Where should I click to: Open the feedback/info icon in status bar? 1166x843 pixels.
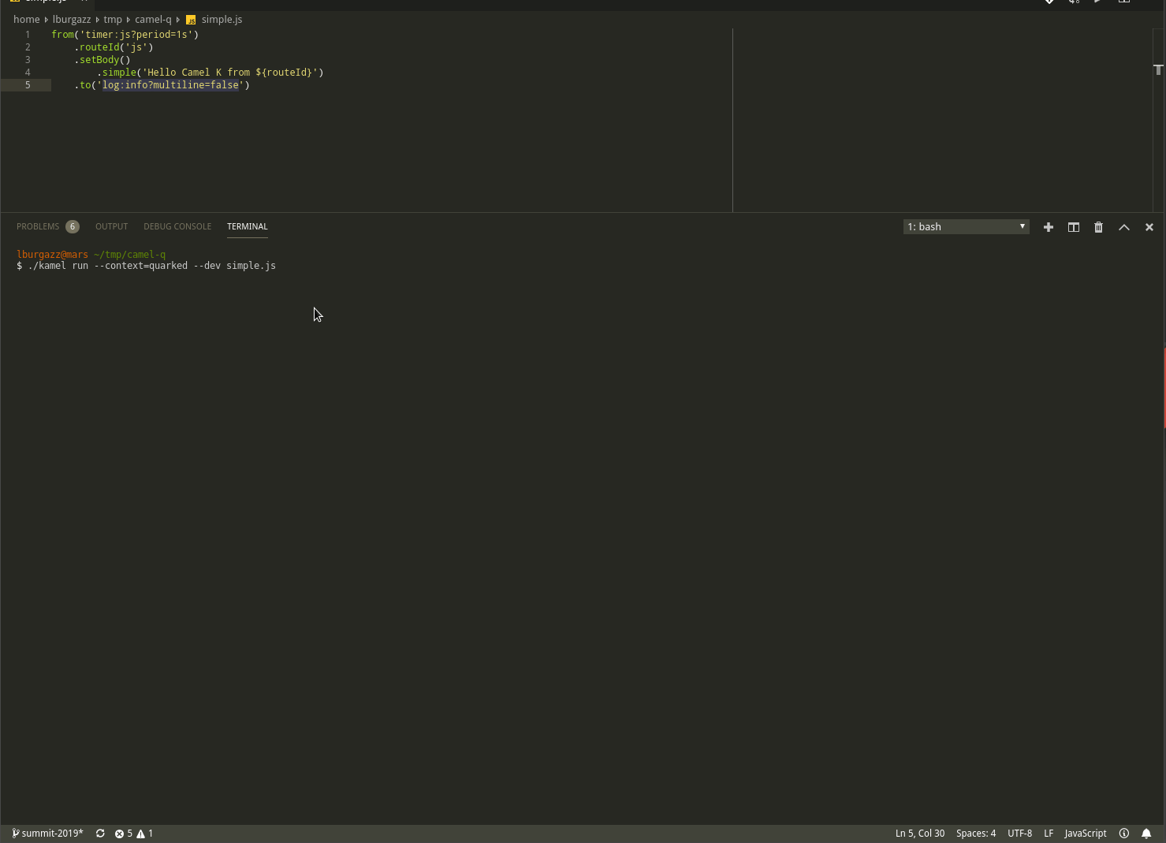(1124, 833)
